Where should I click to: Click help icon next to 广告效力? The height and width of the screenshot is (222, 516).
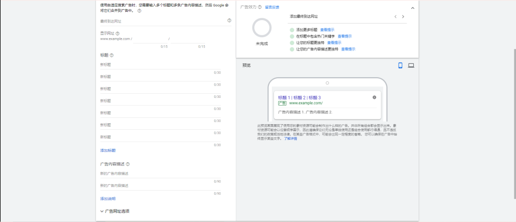point(260,7)
